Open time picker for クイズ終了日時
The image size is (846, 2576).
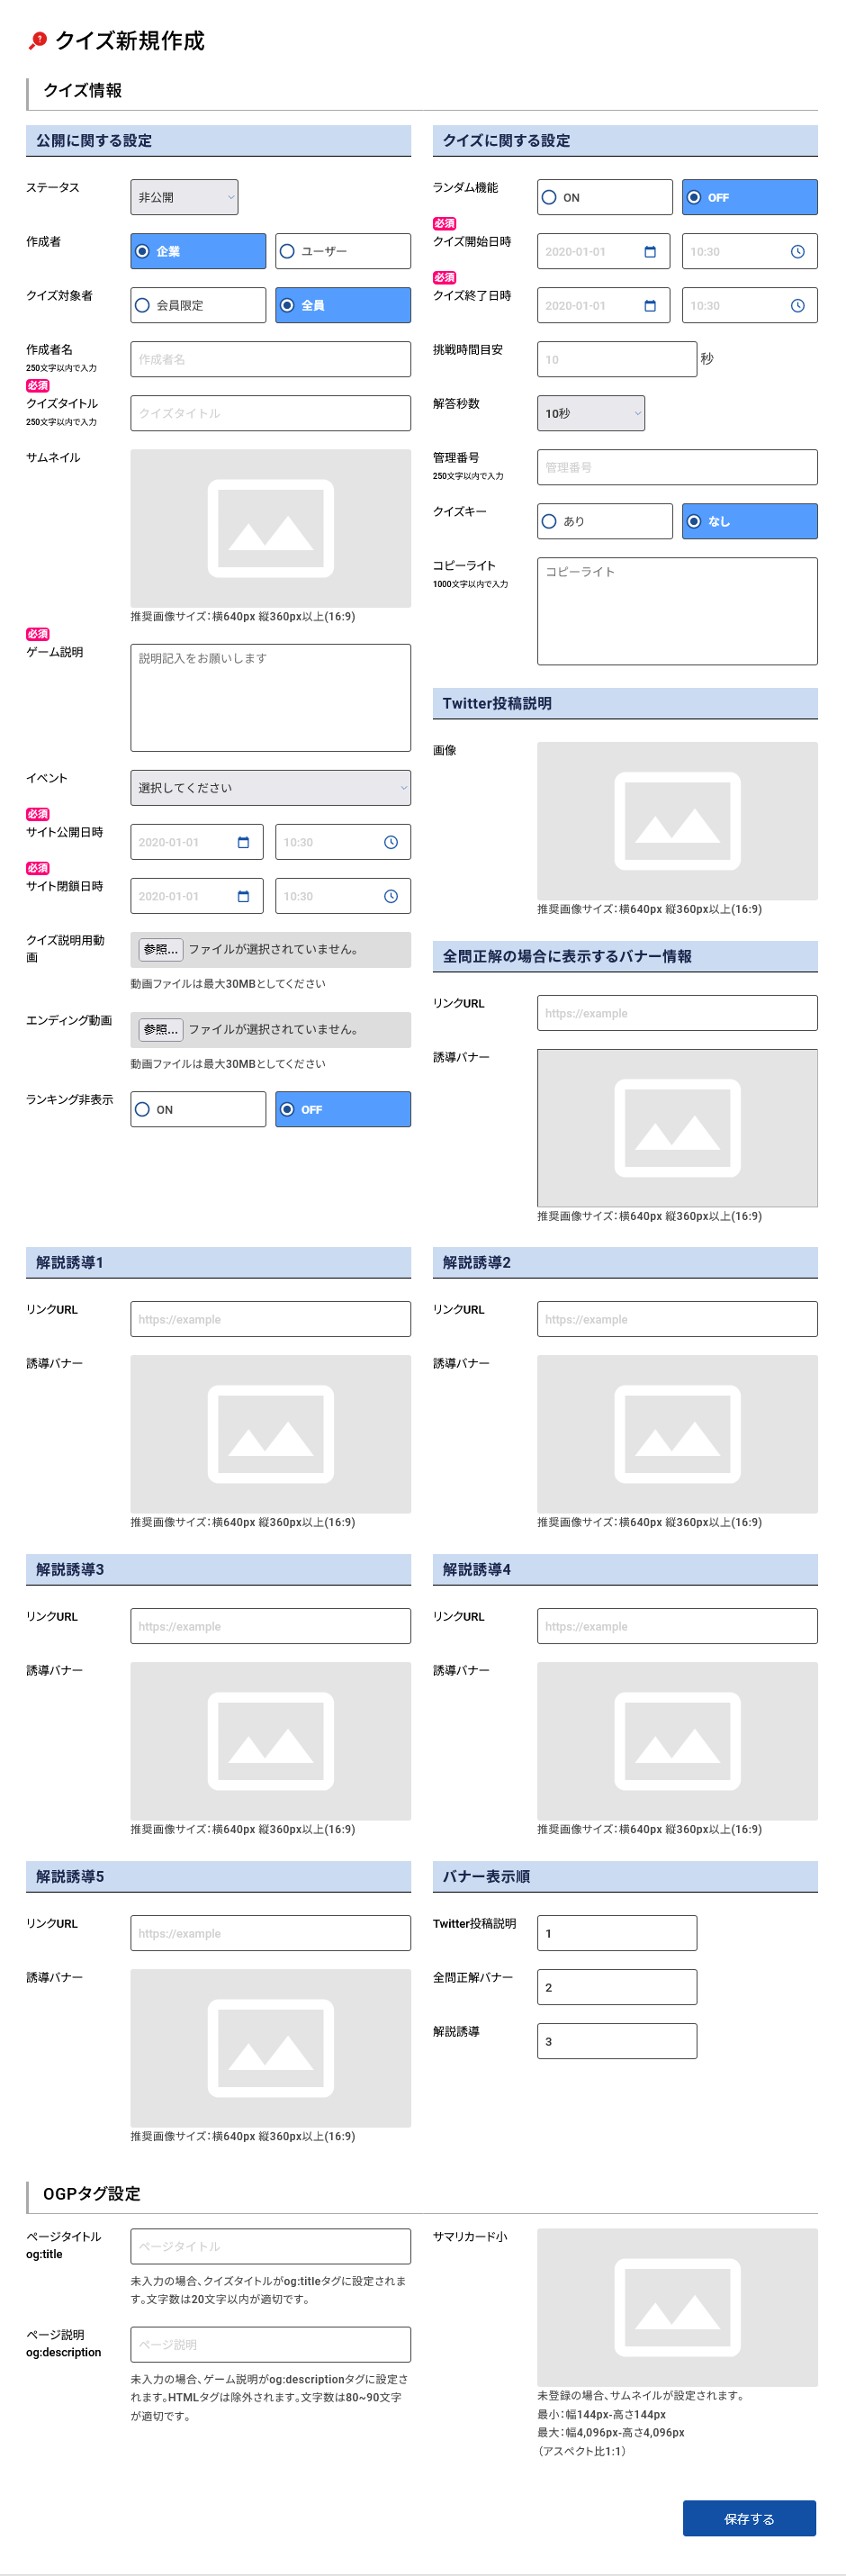(x=797, y=306)
